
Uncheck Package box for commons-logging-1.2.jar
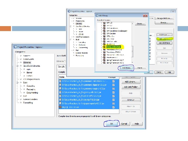pyautogui.click(x=113, y=89)
